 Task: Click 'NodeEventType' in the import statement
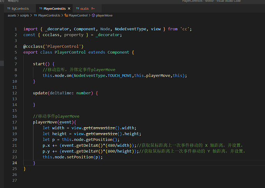coord(130,29)
